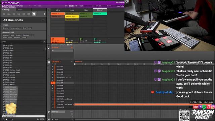
Task: Toggle the Vinyl character tag
Action: tap(24, 37)
